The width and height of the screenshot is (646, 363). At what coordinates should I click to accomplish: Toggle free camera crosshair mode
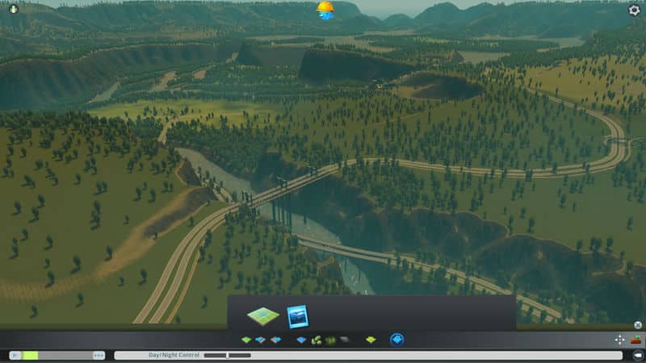[619, 340]
